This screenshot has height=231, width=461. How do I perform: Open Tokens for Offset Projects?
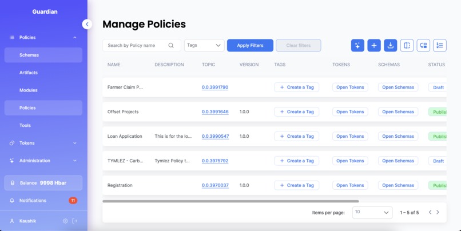coord(350,111)
